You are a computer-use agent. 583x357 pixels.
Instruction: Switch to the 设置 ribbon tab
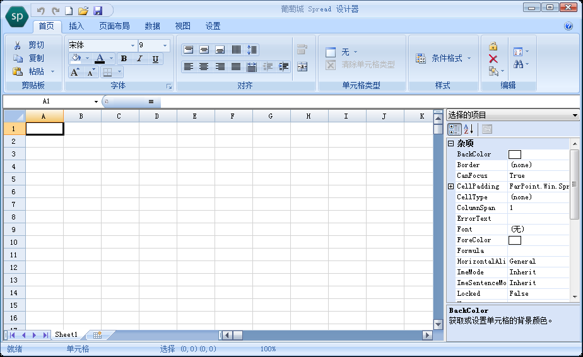[x=213, y=26]
